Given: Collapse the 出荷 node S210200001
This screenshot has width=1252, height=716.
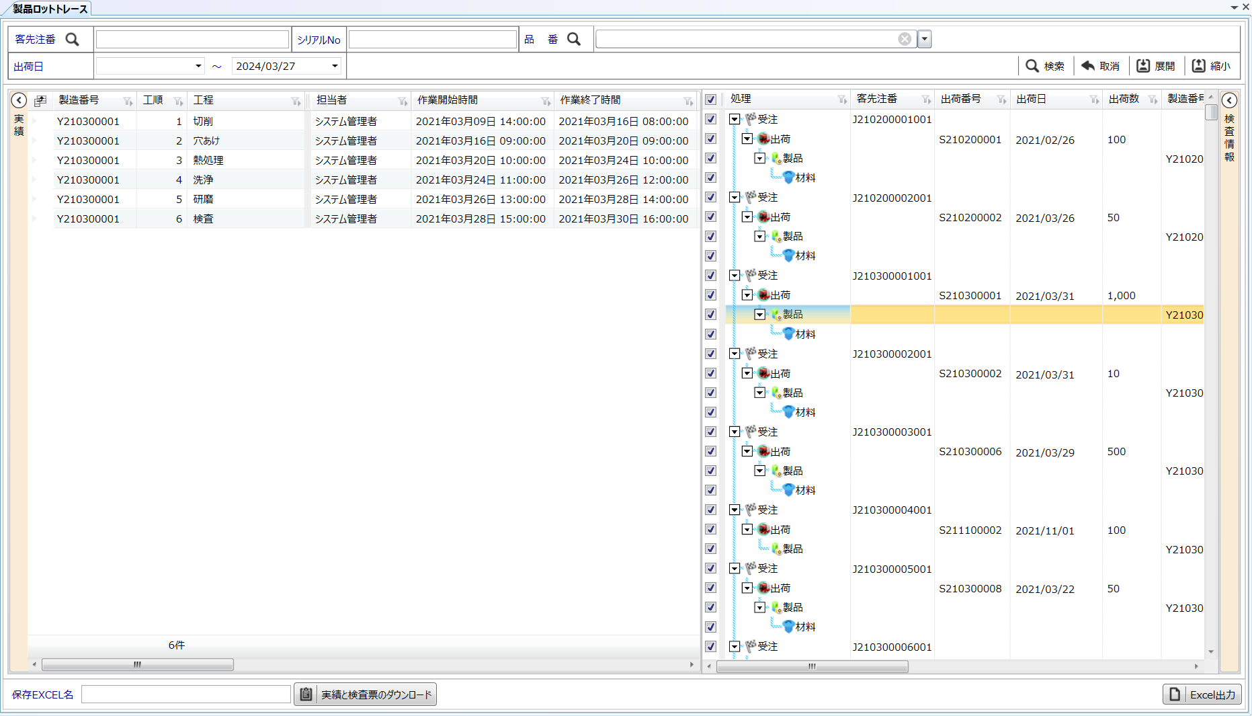Looking at the screenshot, I should tap(747, 139).
